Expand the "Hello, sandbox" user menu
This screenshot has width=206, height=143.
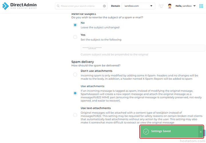(x=186, y=6)
